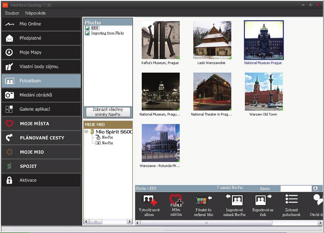Image resolution: width=324 pixels, height=233 pixels.
Task: Click the SPOJIT connect icon
Action: tap(9, 166)
